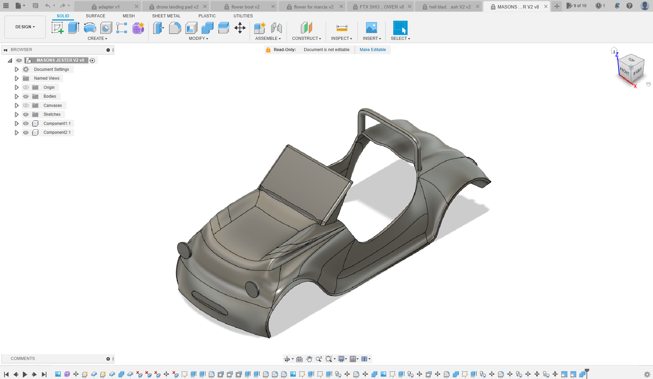This screenshot has width=653, height=379.
Task: Select the Joint tool
Action: click(276, 28)
